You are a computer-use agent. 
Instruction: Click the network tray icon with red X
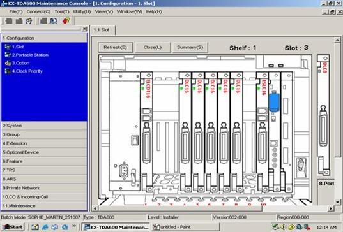point(307,227)
